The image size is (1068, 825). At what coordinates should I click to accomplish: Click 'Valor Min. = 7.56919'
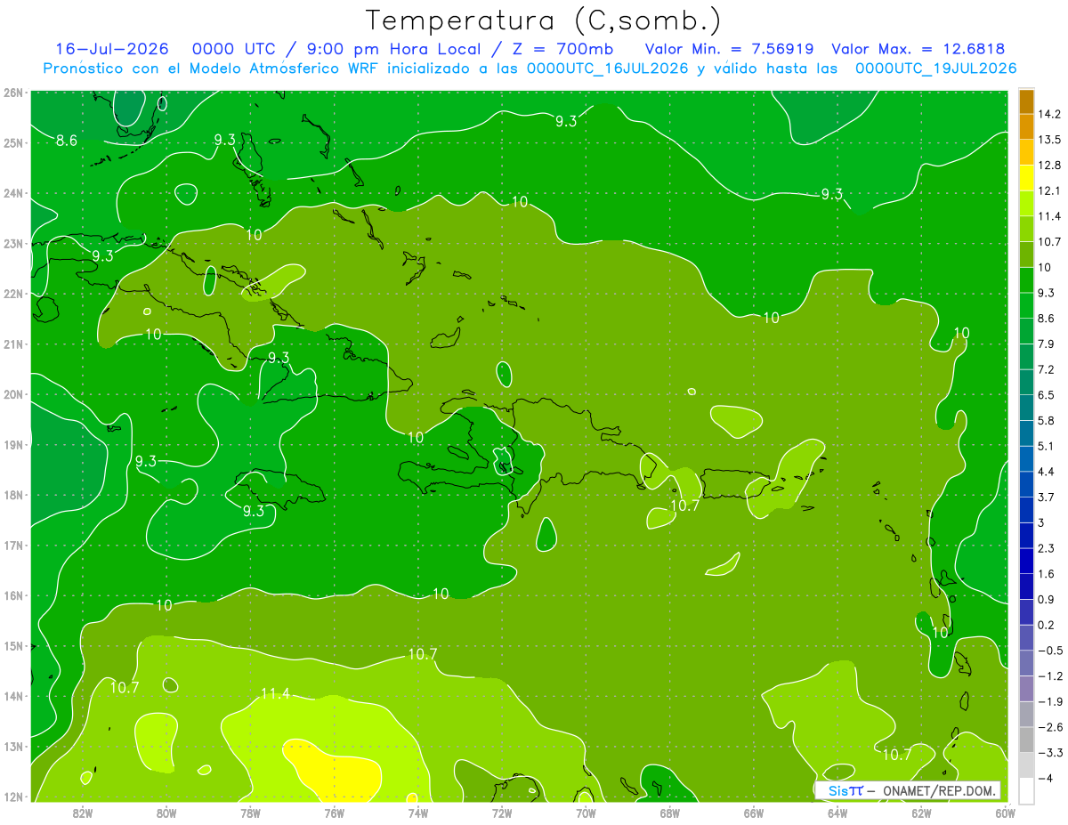coord(729,49)
